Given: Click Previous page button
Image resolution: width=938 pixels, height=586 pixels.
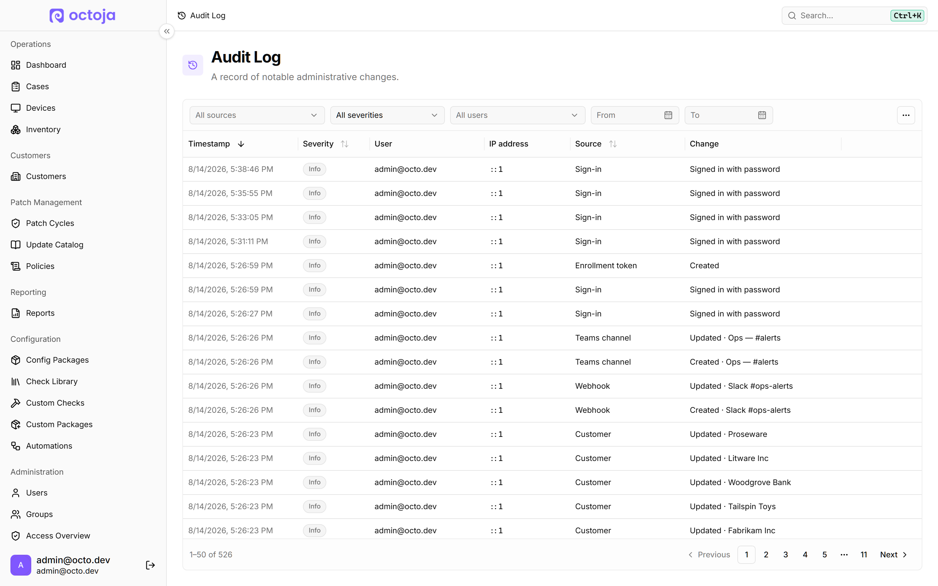Looking at the screenshot, I should pyautogui.click(x=709, y=555).
